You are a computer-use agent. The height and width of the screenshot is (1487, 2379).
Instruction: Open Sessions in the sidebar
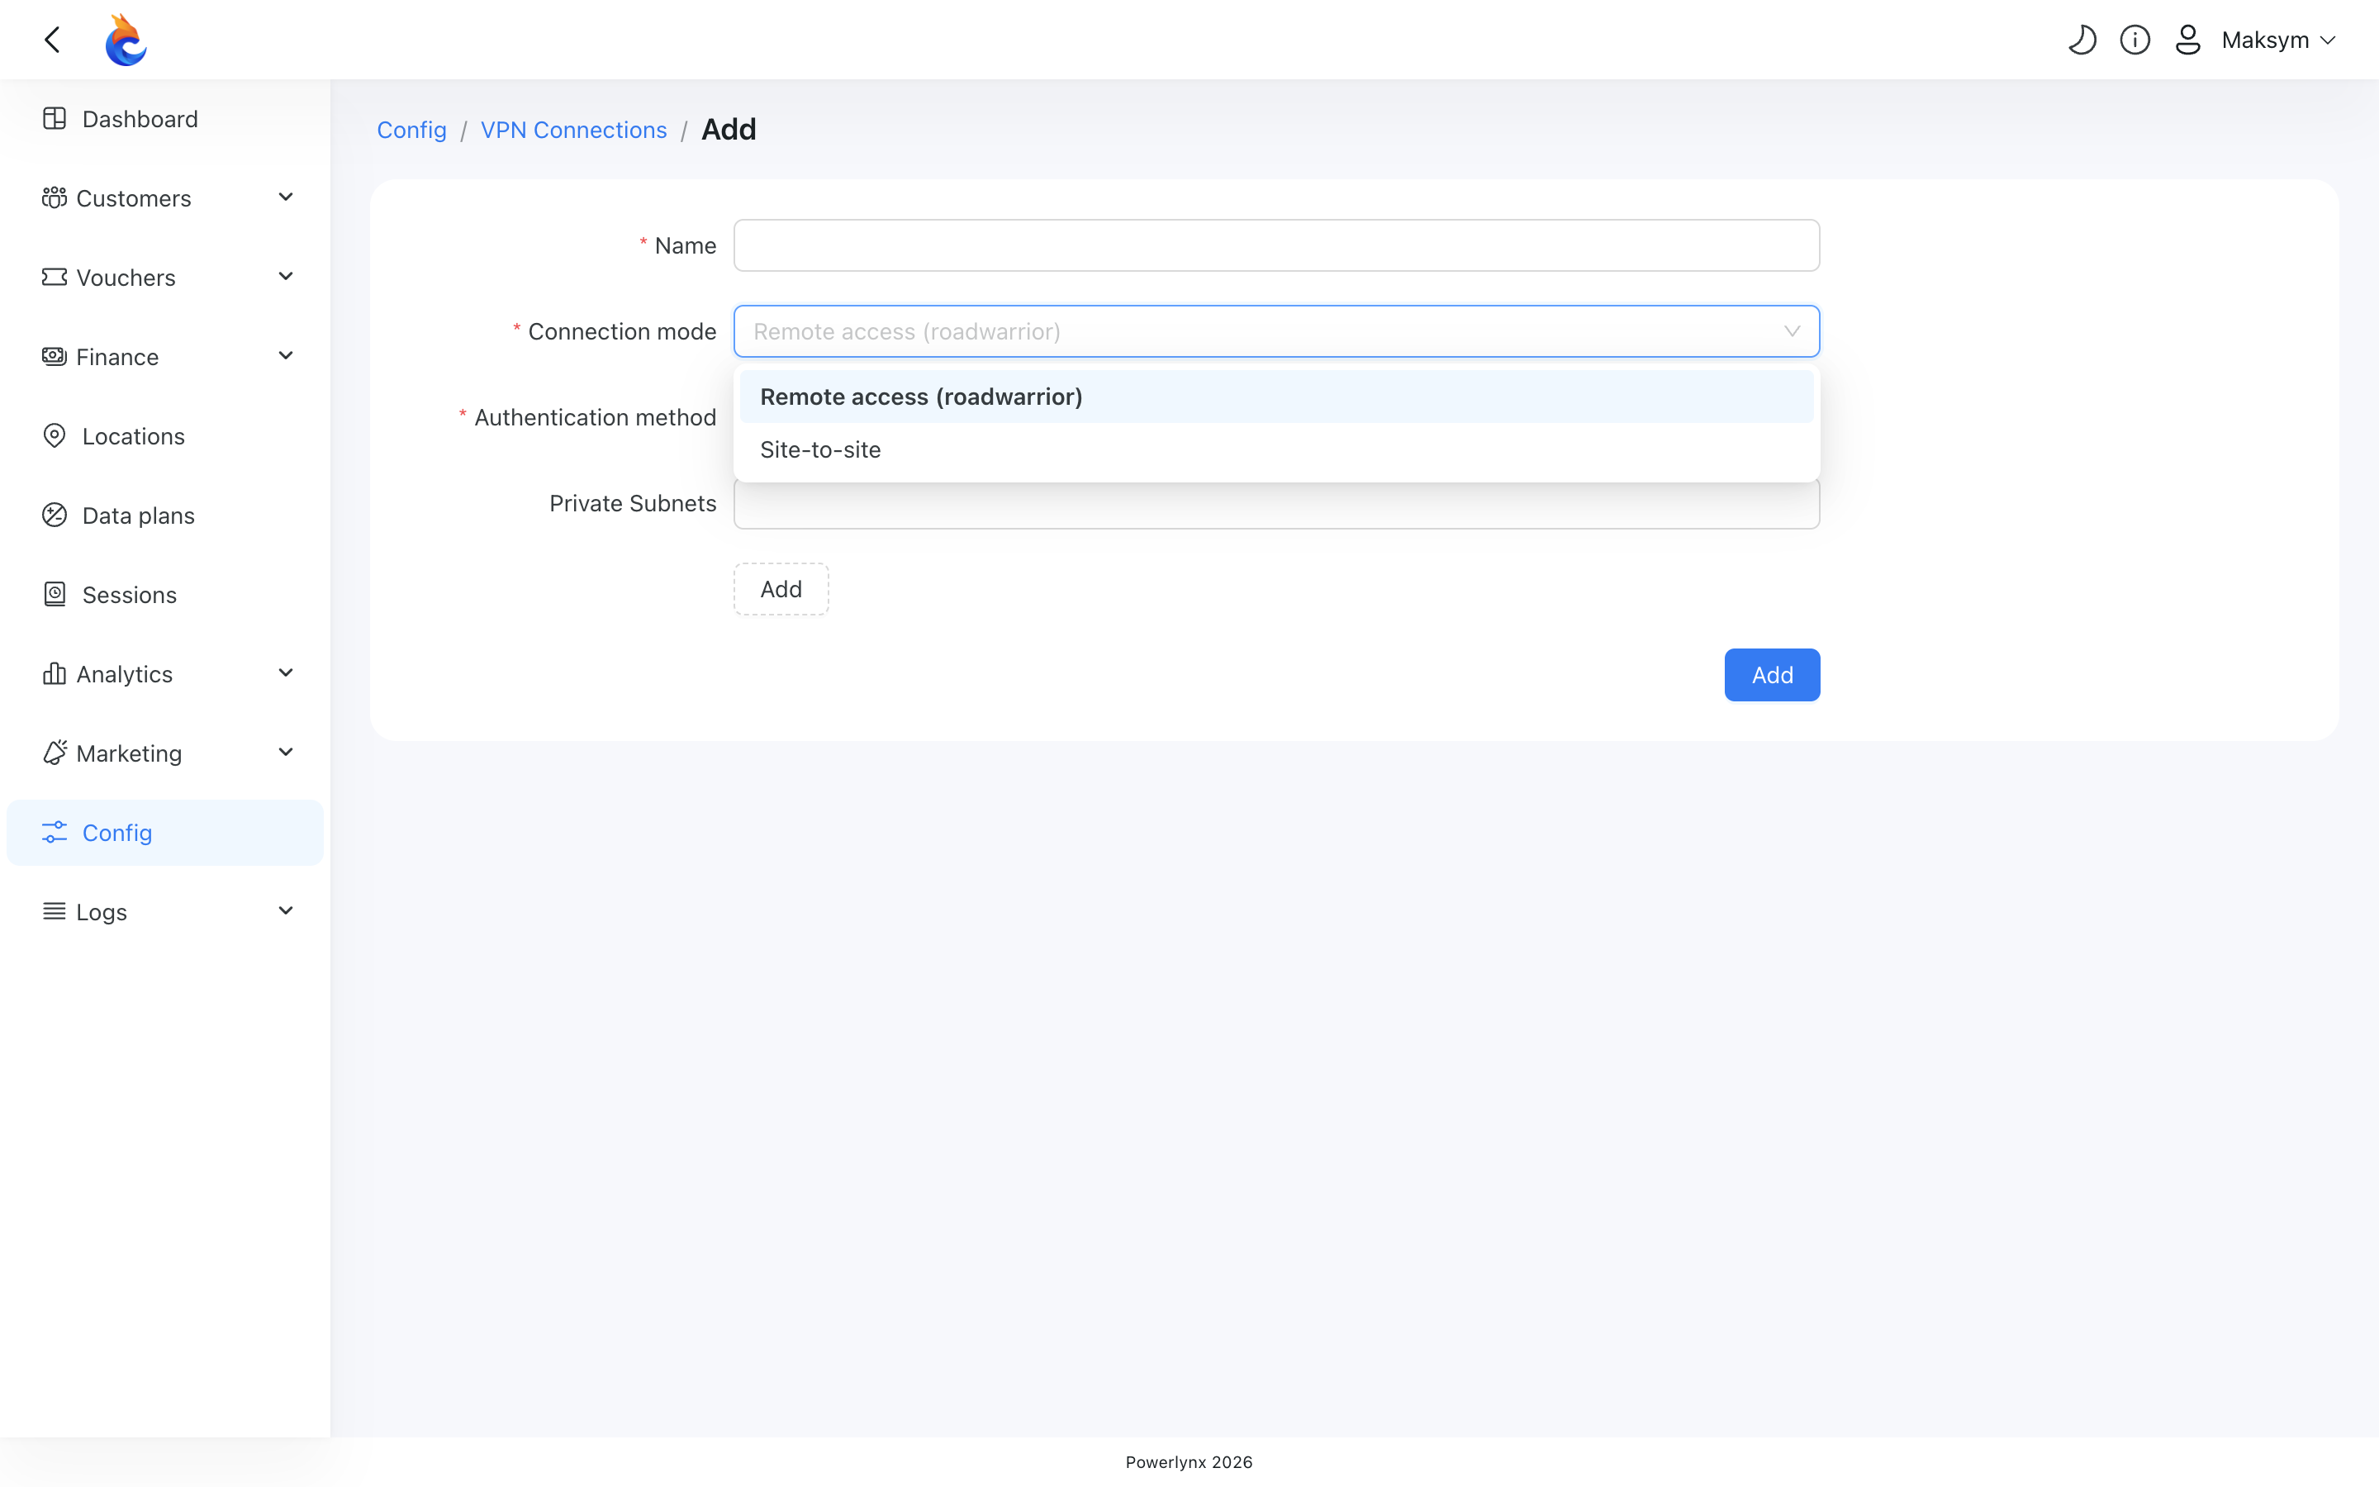point(165,595)
